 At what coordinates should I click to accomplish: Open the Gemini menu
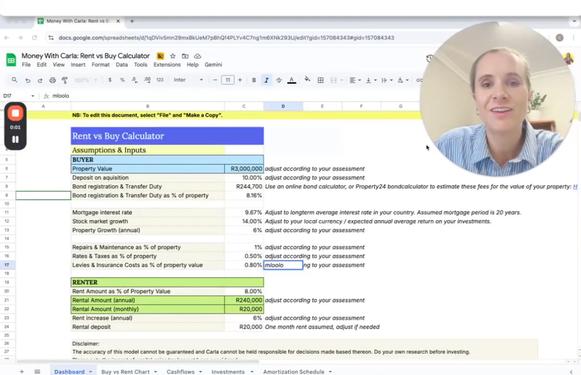point(213,65)
